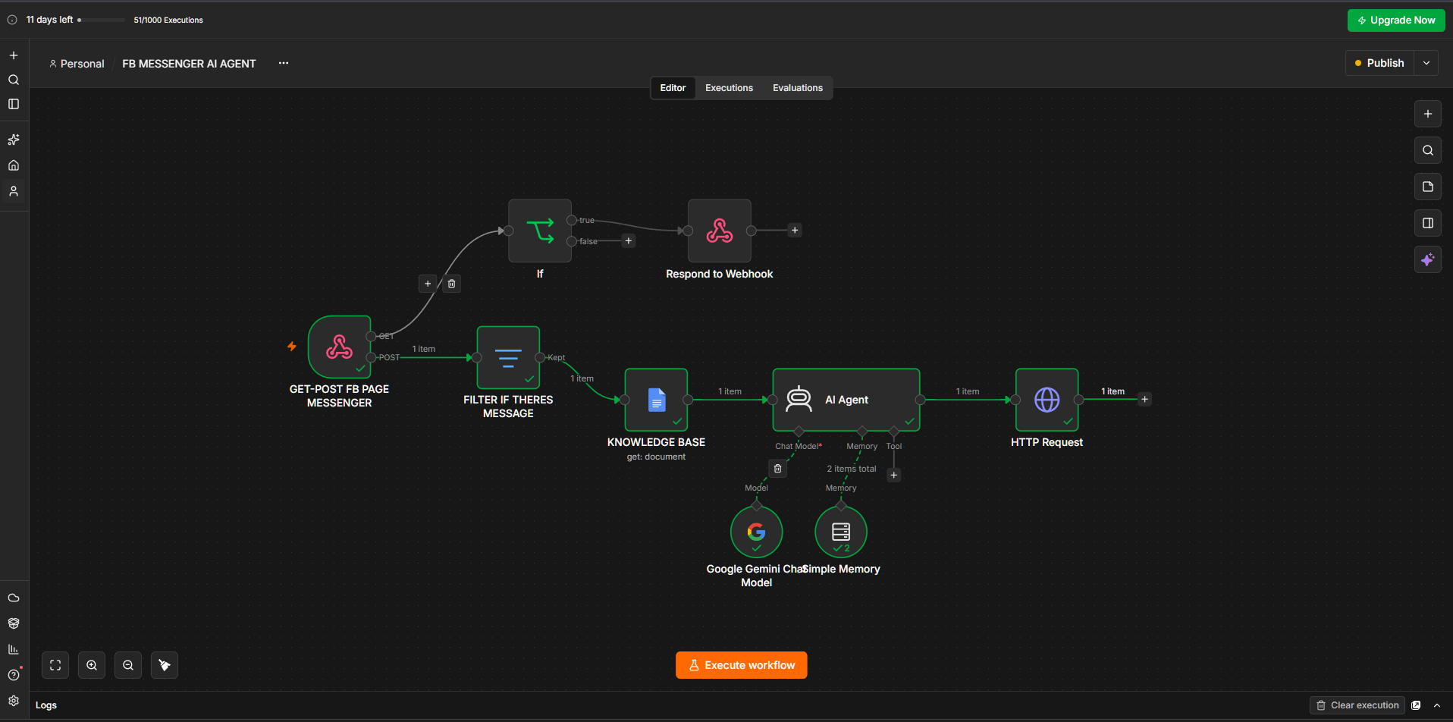
Task: Open the workflow three-dots actions menu
Action: [284, 63]
